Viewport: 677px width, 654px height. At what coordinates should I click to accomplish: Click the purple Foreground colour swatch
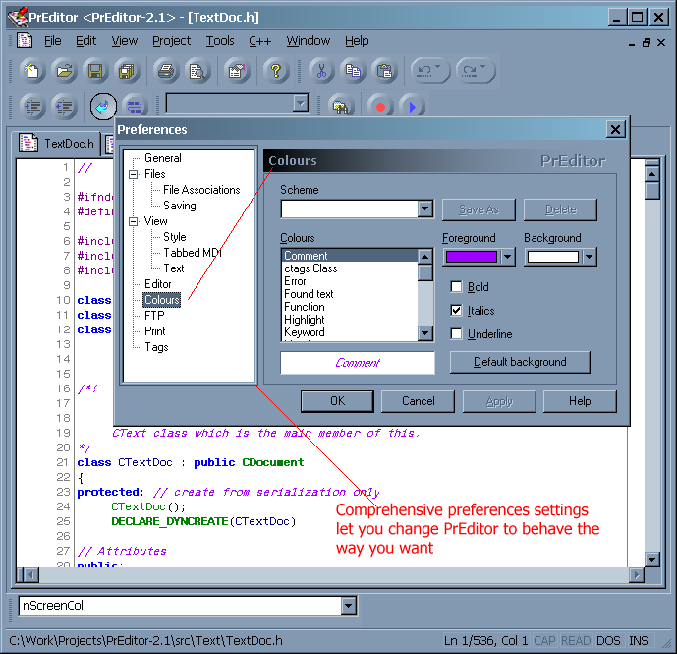pos(472,257)
